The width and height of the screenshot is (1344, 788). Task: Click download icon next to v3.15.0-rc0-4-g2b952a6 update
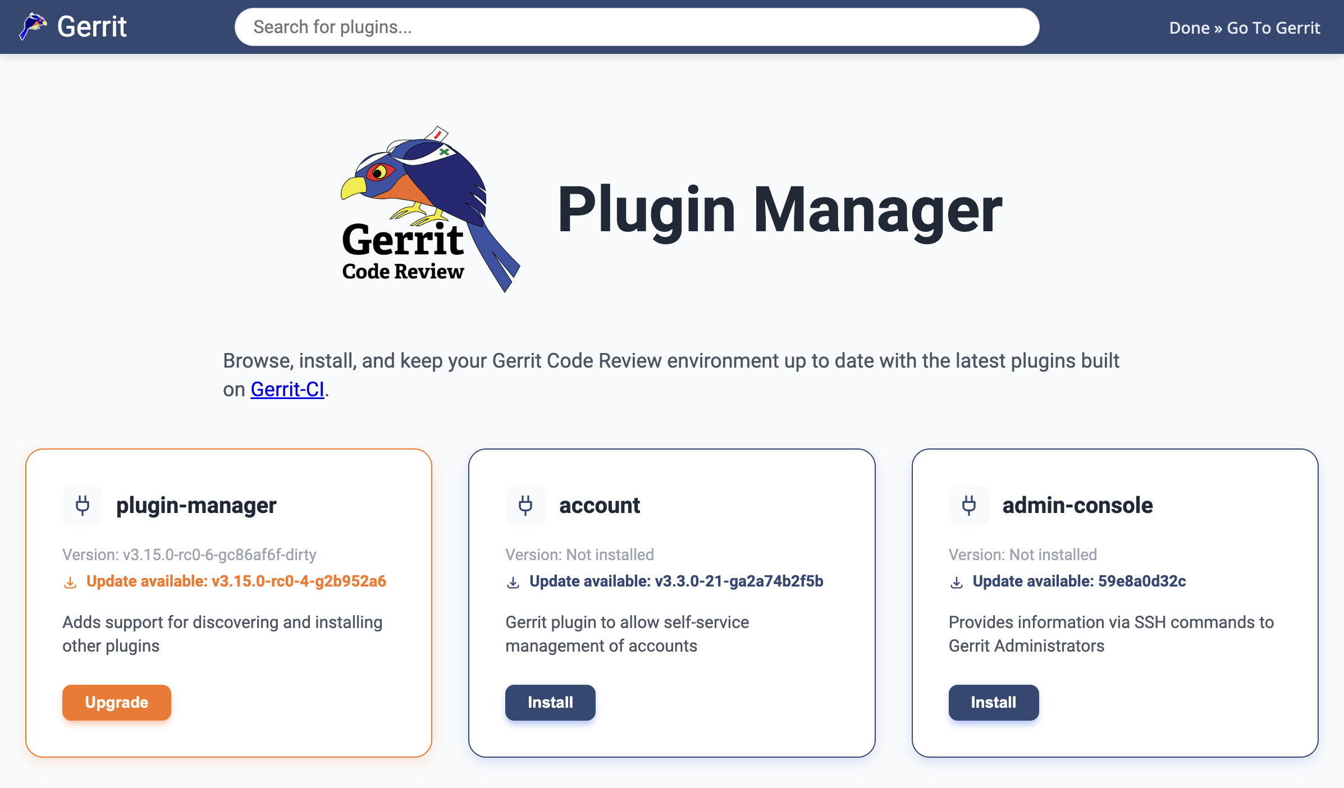70,583
